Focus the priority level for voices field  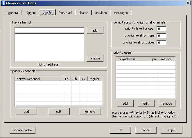(162, 43)
